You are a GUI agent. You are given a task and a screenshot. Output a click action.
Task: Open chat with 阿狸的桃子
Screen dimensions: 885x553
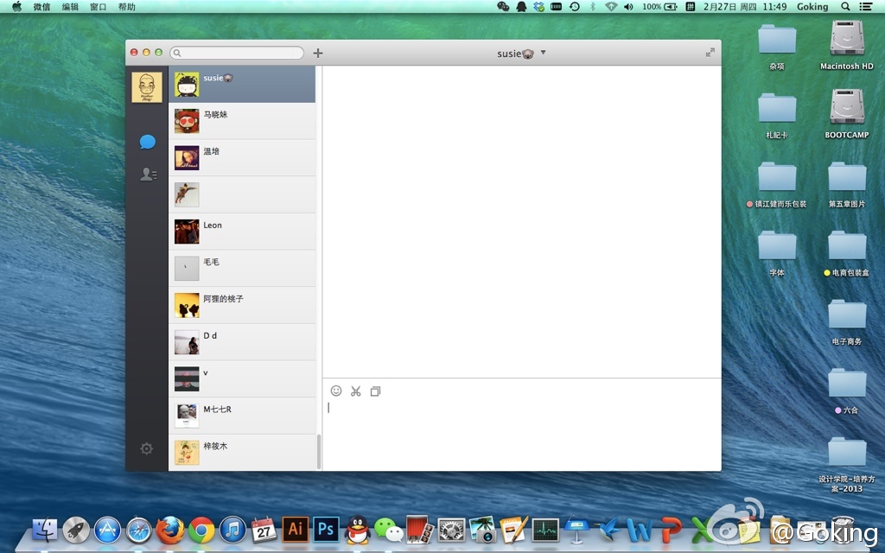tap(242, 305)
